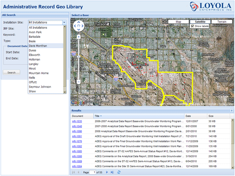Go to the first results page

(73, 172)
